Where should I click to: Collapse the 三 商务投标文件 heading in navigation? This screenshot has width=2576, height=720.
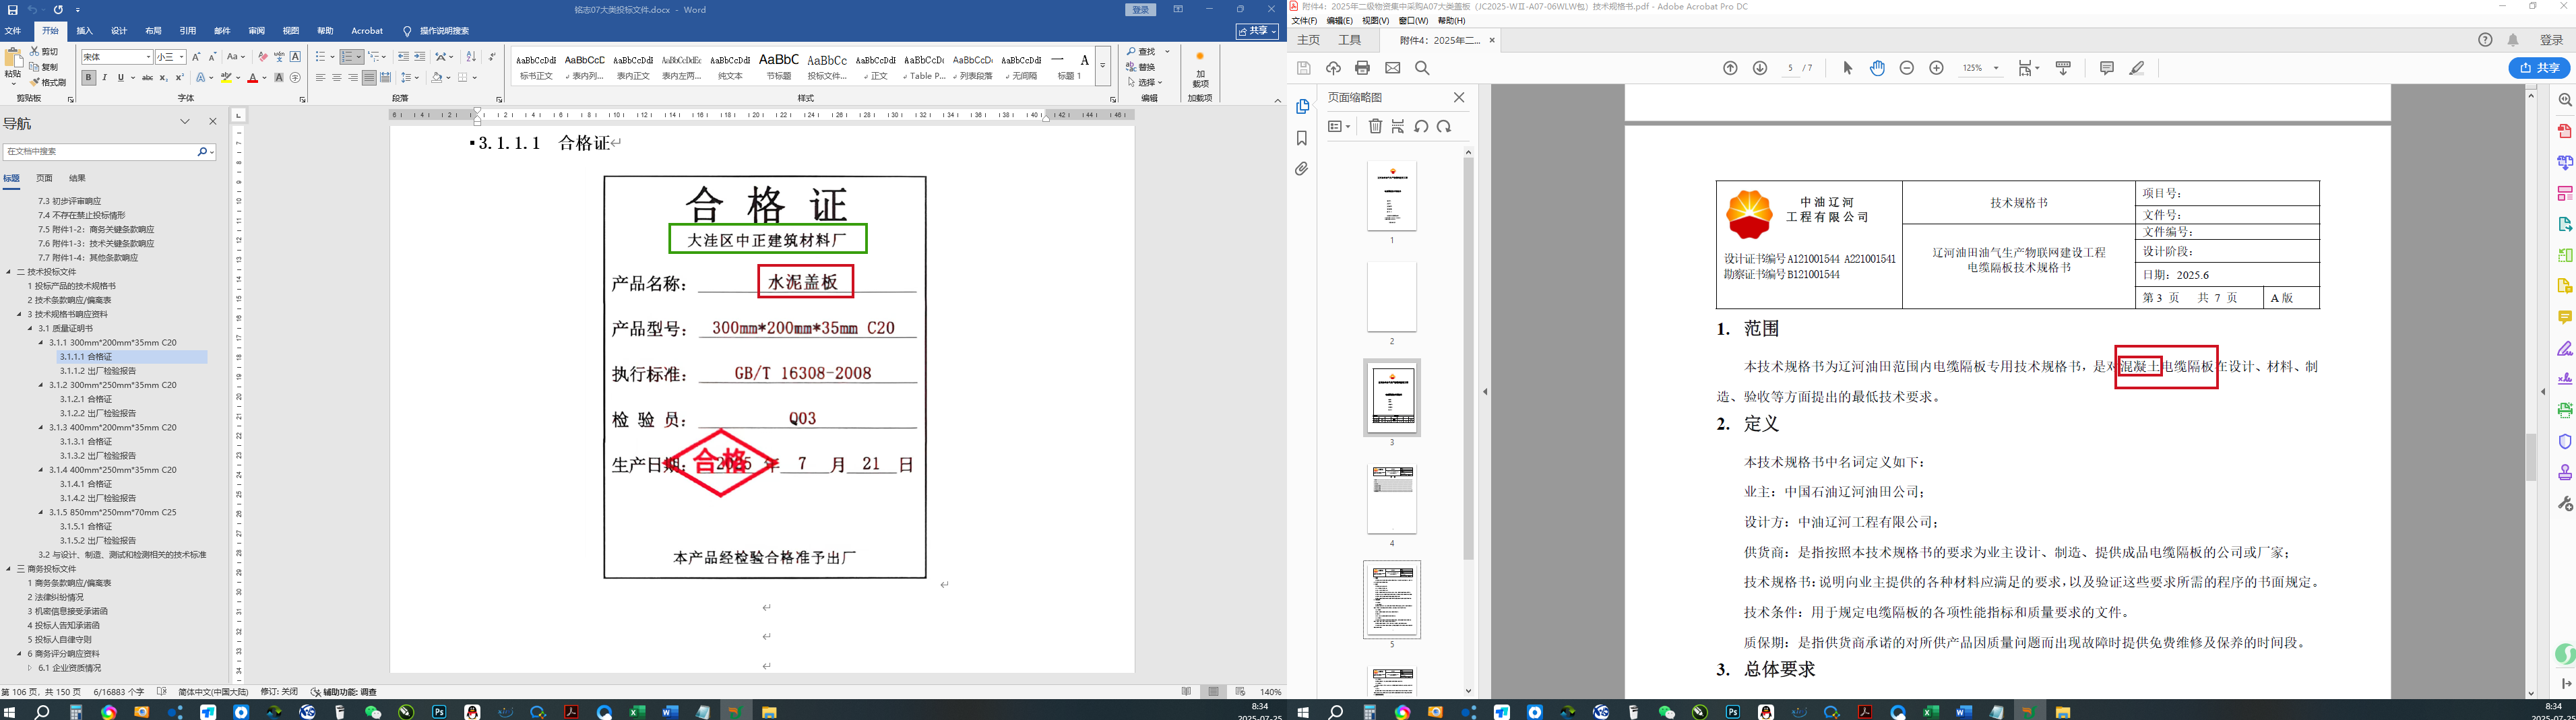click(9, 569)
